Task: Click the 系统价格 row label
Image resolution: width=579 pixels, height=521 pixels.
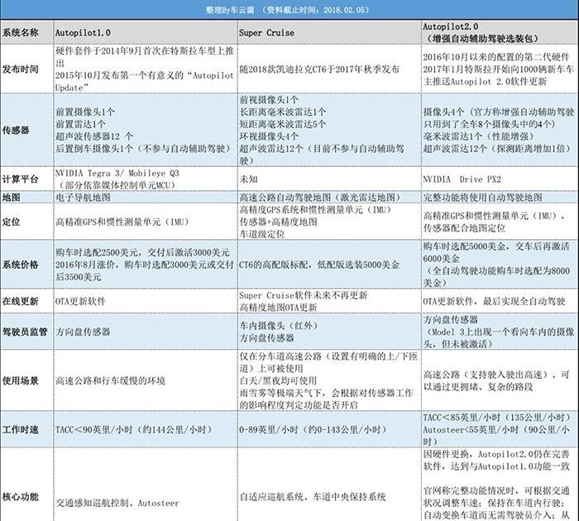Action: tap(22, 264)
